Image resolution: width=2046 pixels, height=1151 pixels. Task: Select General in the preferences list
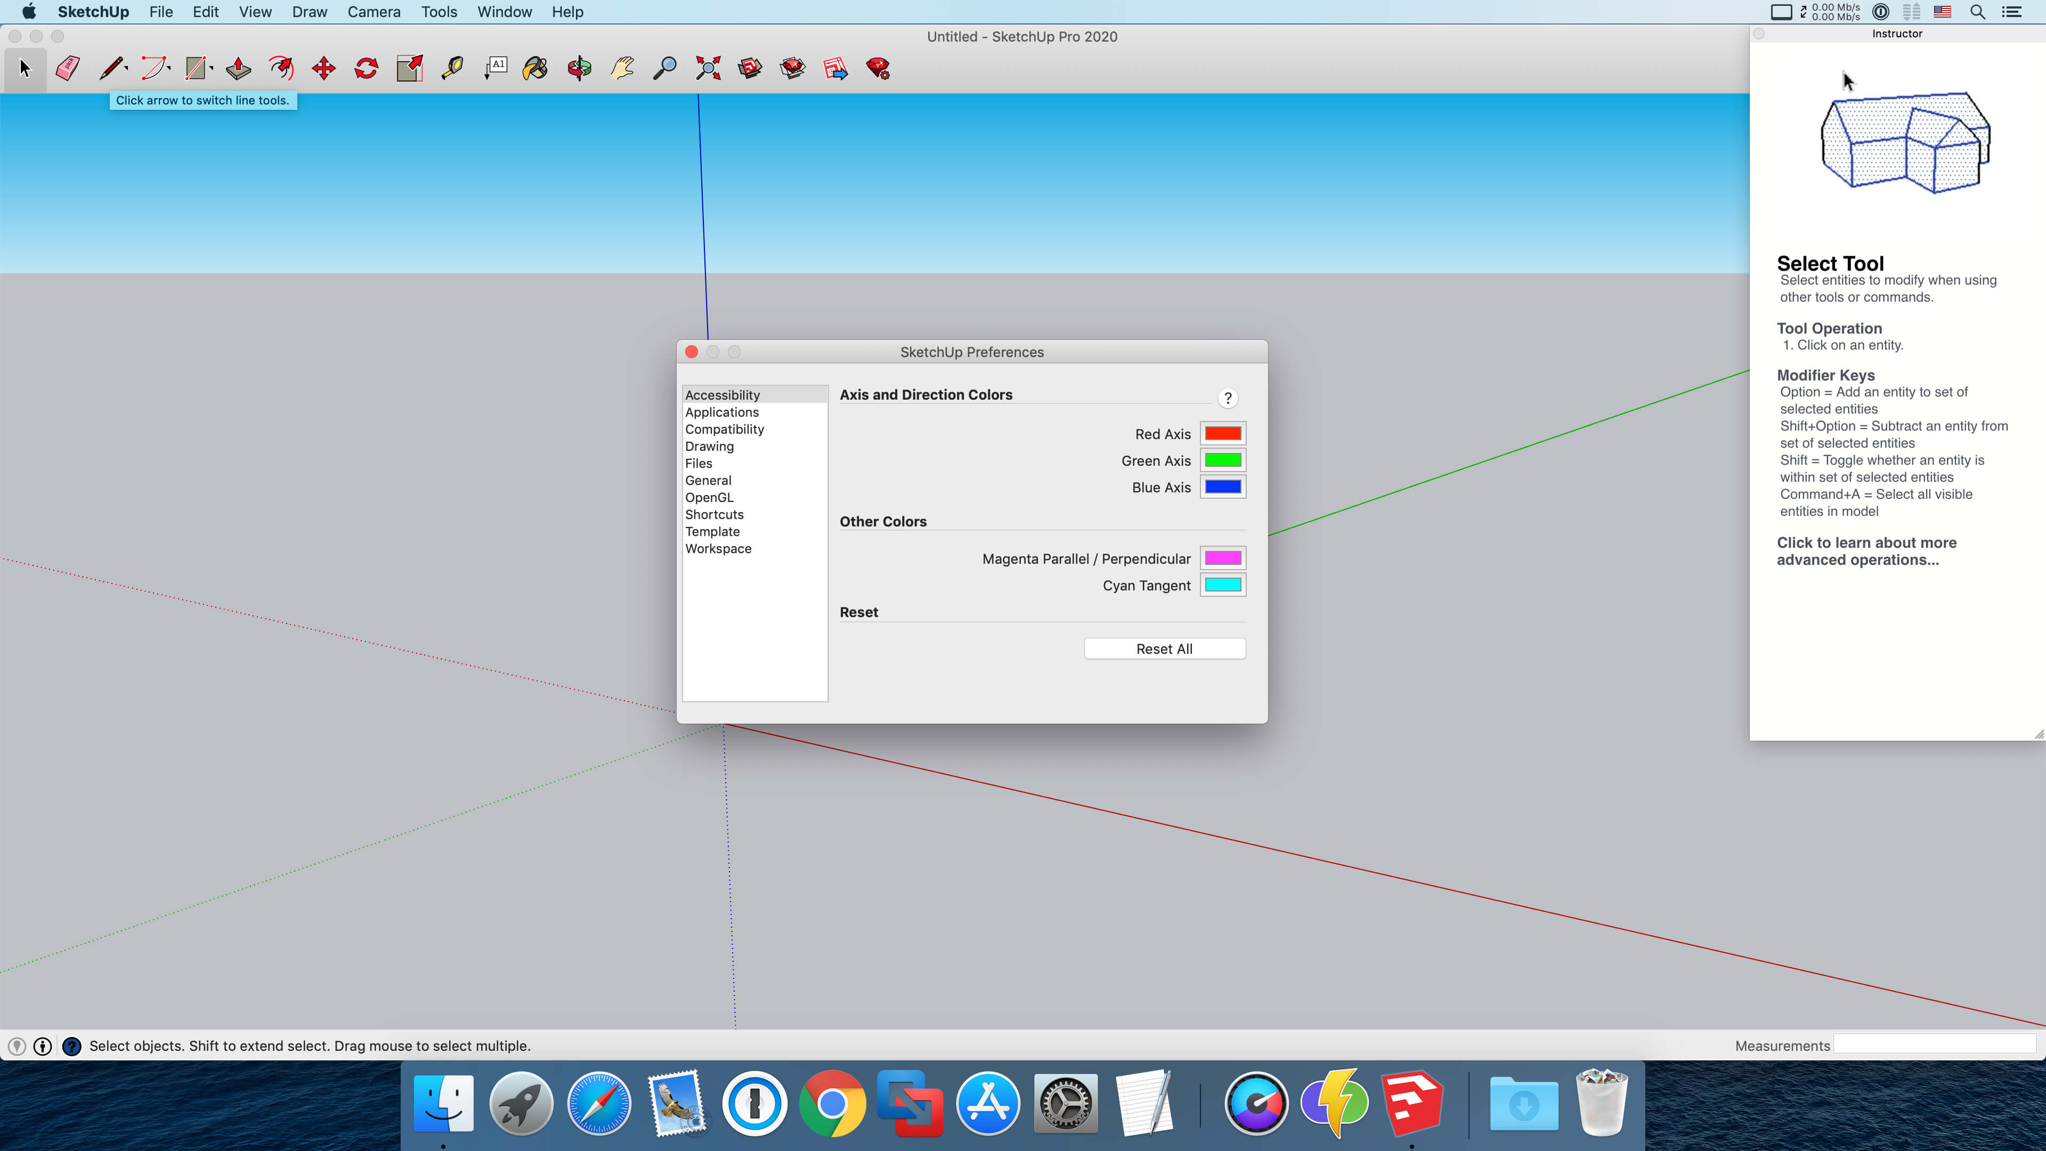coord(754,481)
